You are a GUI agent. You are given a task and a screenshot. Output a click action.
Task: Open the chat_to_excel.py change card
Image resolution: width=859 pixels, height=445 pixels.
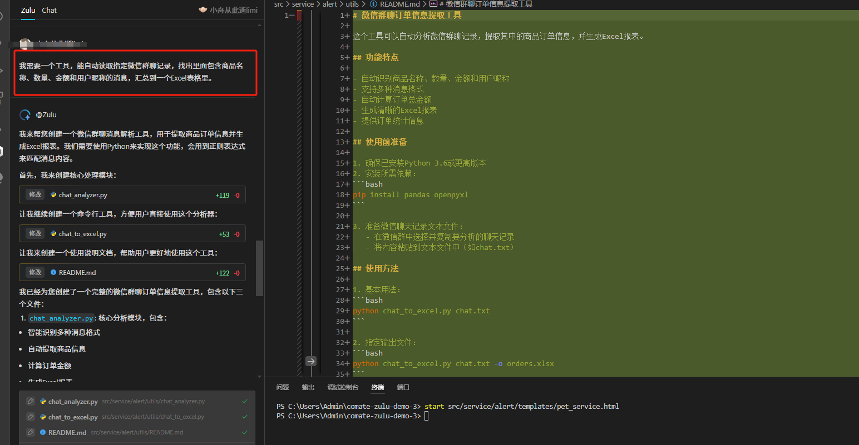(x=132, y=234)
